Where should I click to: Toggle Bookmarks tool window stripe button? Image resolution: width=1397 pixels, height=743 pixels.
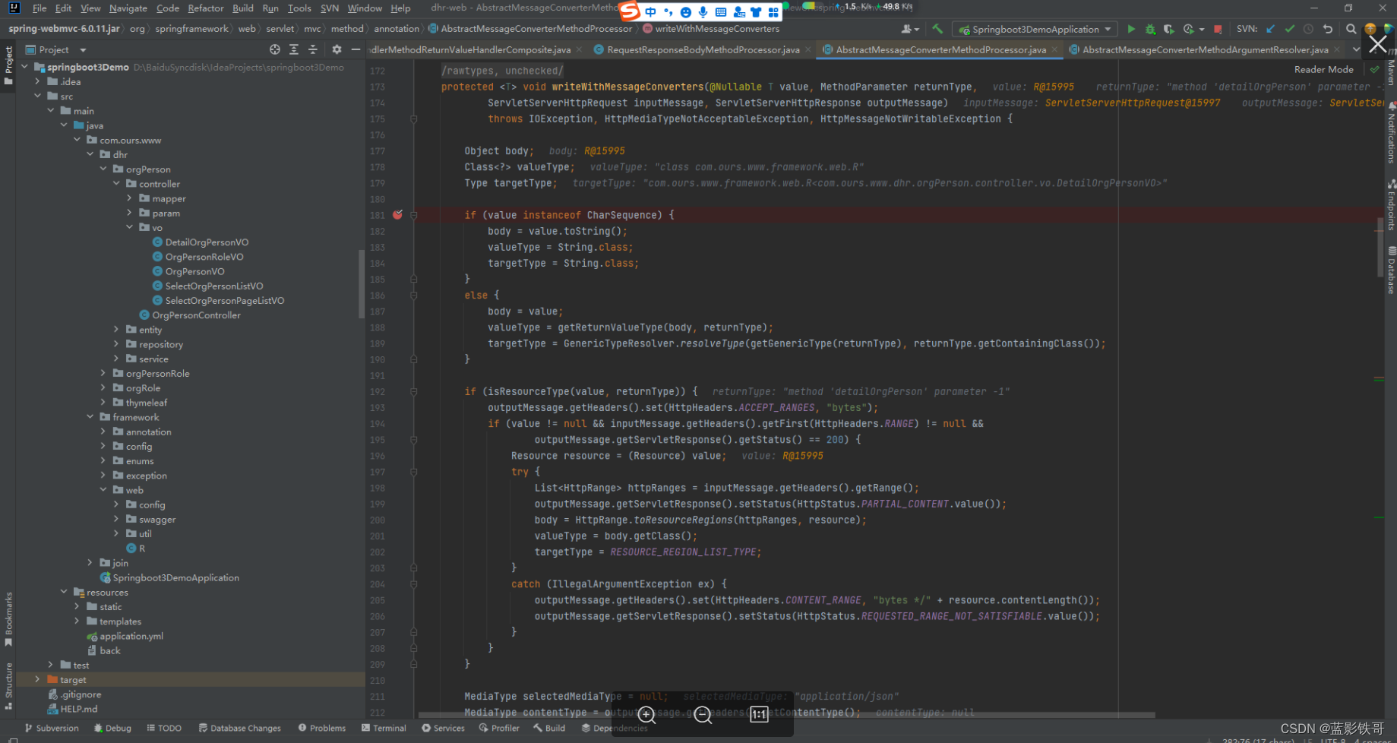click(8, 619)
